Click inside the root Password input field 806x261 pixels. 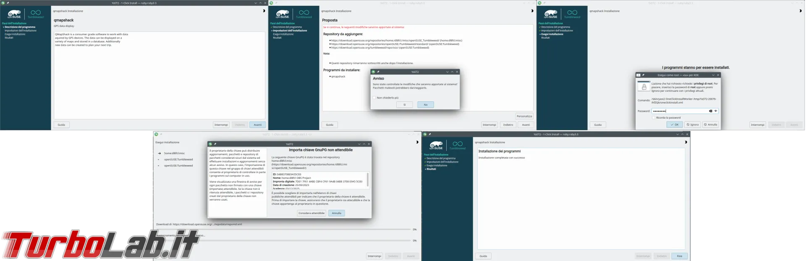[x=680, y=111]
